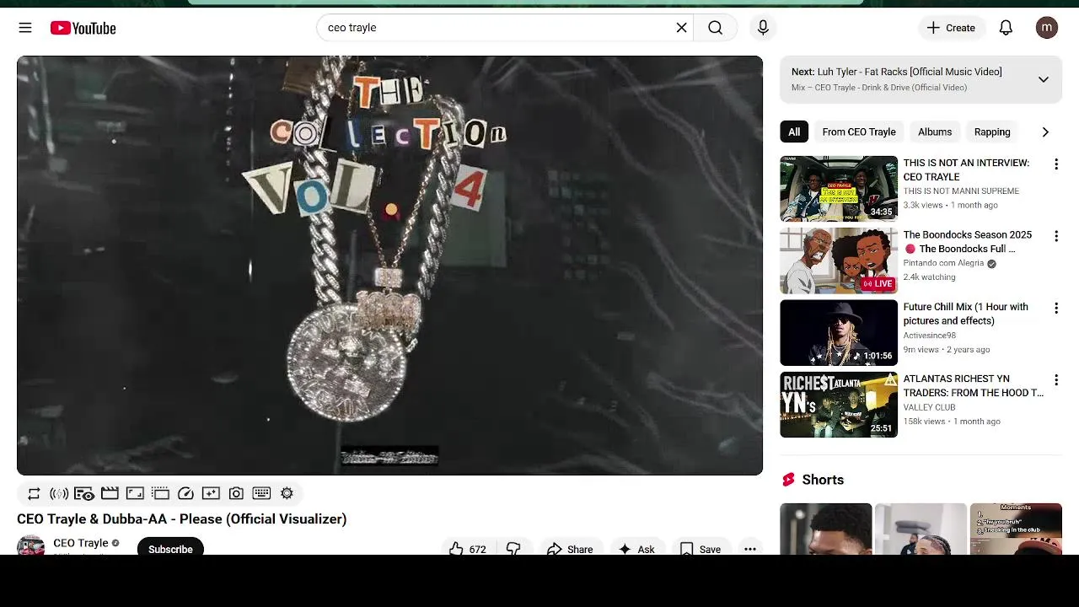Click the Shorts section icon
This screenshot has width=1079, height=607.
pos(788,480)
